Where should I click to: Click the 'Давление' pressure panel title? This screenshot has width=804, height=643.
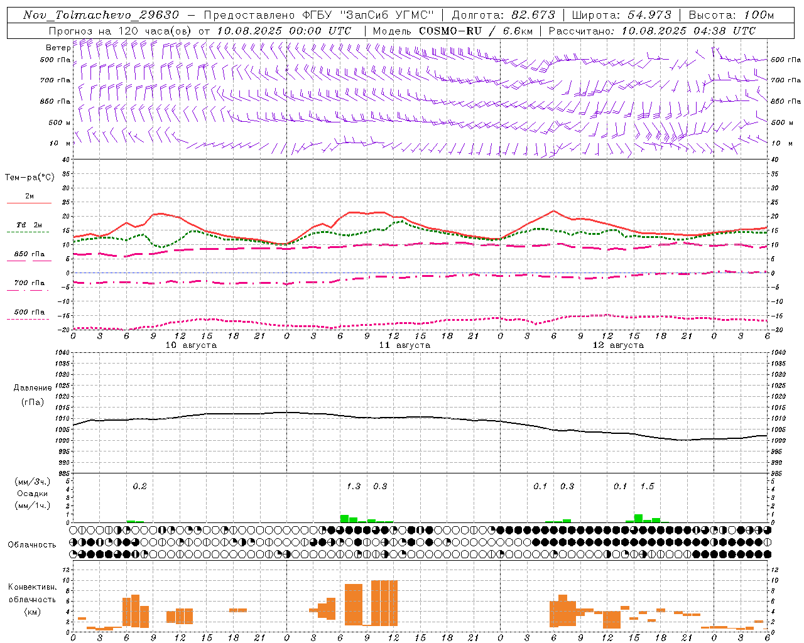pyautogui.click(x=32, y=388)
